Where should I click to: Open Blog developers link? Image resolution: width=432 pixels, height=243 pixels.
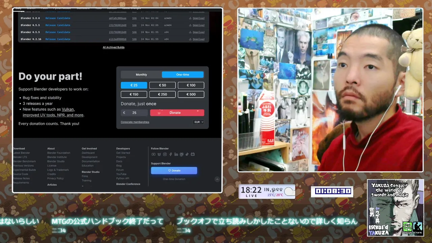pyautogui.click(x=119, y=166)
